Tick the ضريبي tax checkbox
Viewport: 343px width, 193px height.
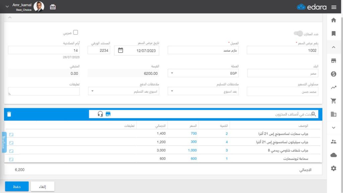tap(75, 33)
